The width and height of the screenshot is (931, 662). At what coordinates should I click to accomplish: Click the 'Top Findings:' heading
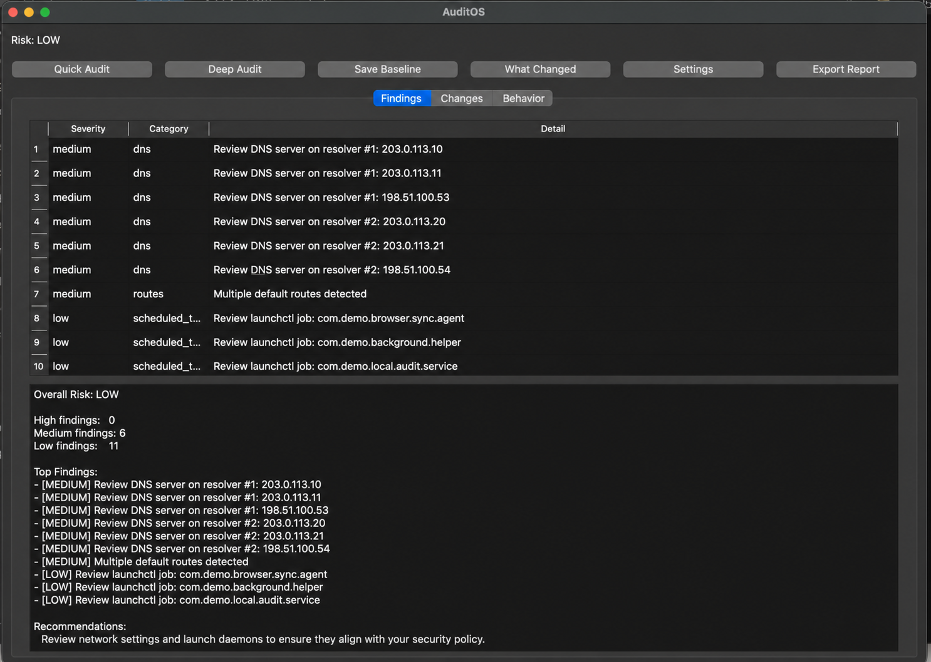pos(66,472)
